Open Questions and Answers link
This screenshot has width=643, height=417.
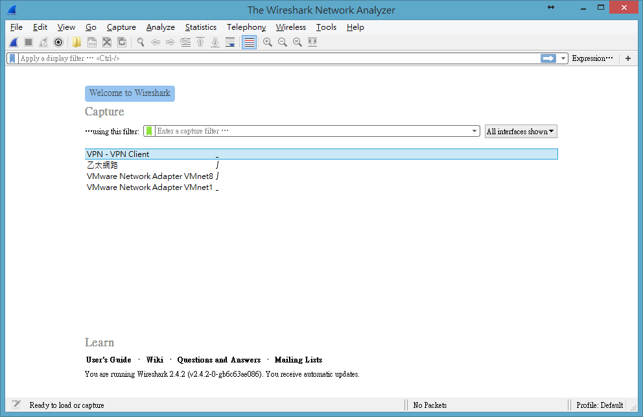pyautogui.click(x=218, y=360)
